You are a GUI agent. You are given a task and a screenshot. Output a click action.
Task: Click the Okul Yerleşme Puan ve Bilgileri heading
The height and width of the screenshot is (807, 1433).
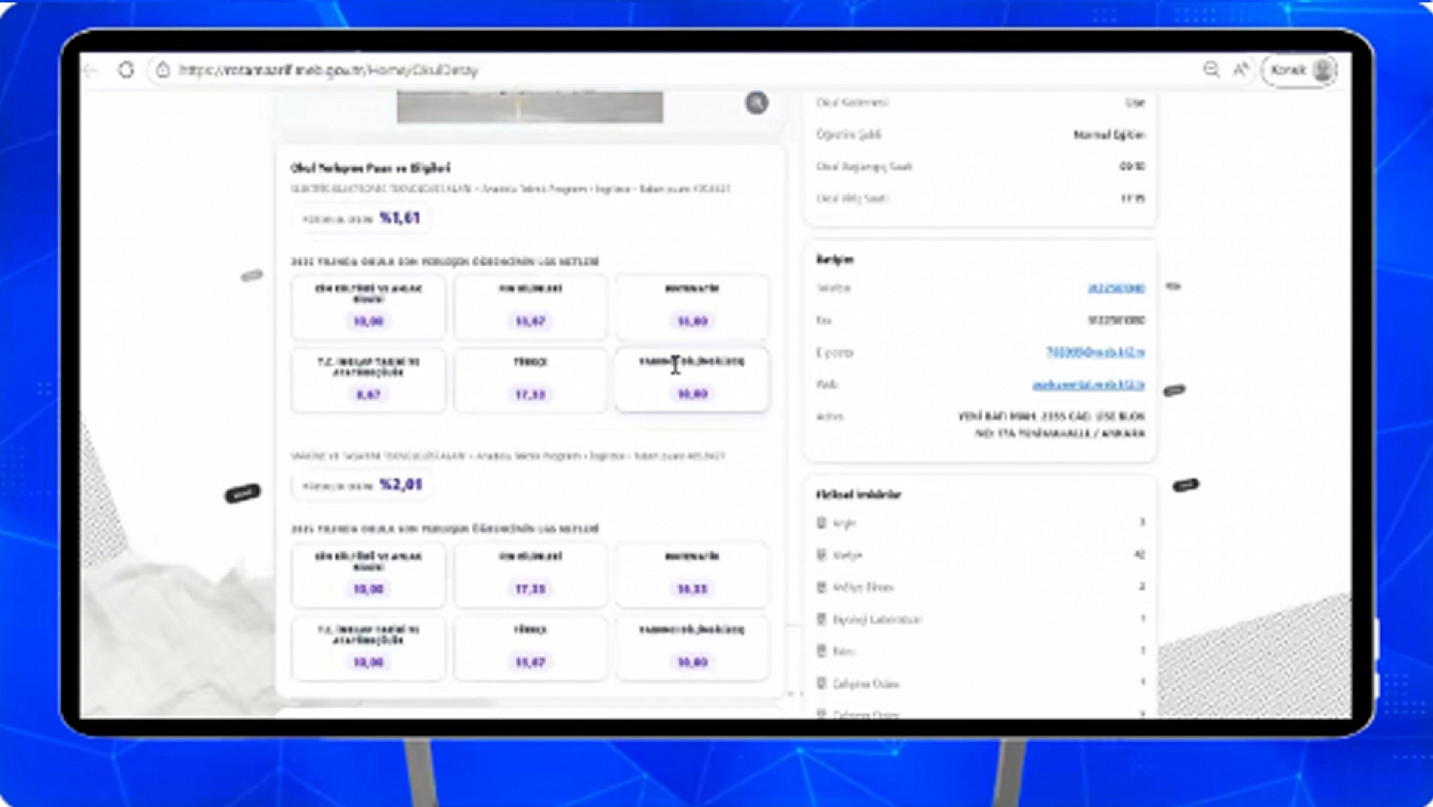pos(371,168)
